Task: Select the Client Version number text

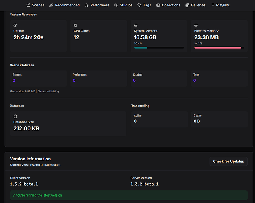Action: click(24, 184)
